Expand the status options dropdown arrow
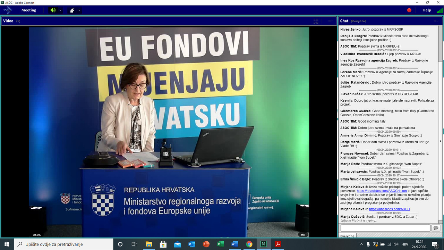Viewport: 444px width, 250px height. pos(80,10)
